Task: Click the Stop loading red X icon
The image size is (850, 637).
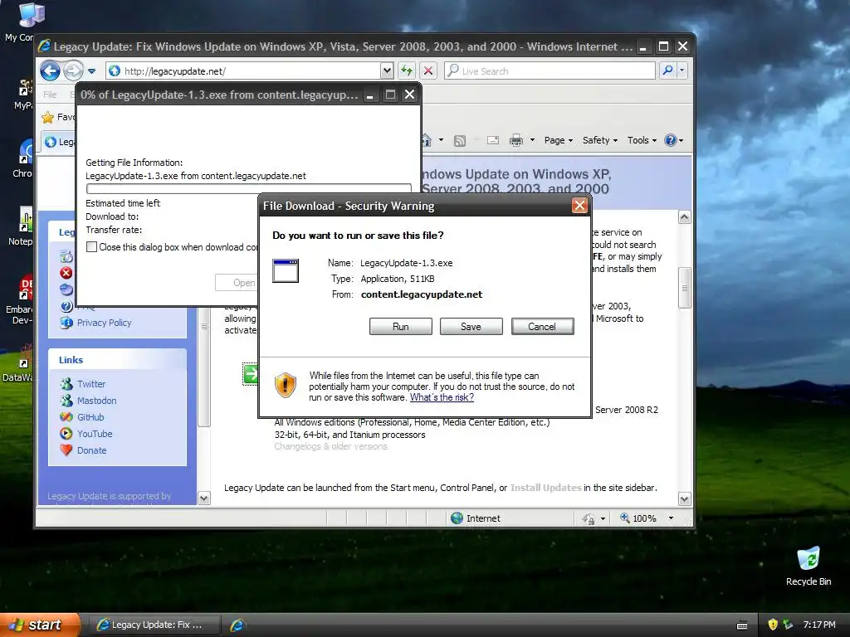Action: 428,71
